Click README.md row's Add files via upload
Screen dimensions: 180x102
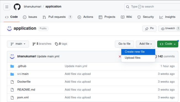tap(78, 90)
